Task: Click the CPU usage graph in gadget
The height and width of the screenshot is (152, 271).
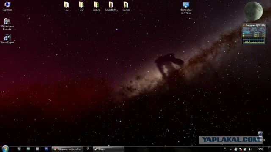Action: (254, 41)
